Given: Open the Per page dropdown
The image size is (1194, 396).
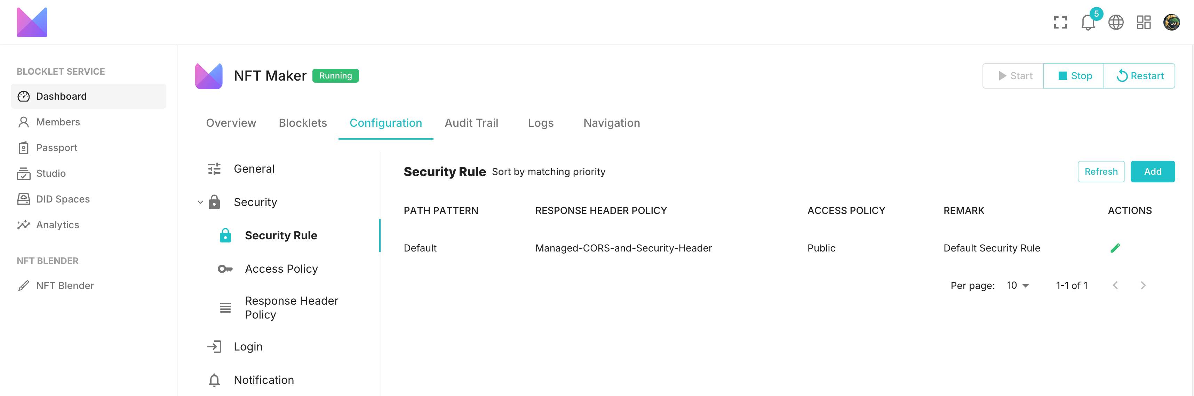Looking at the screenshot, I should pos(1018,286).
